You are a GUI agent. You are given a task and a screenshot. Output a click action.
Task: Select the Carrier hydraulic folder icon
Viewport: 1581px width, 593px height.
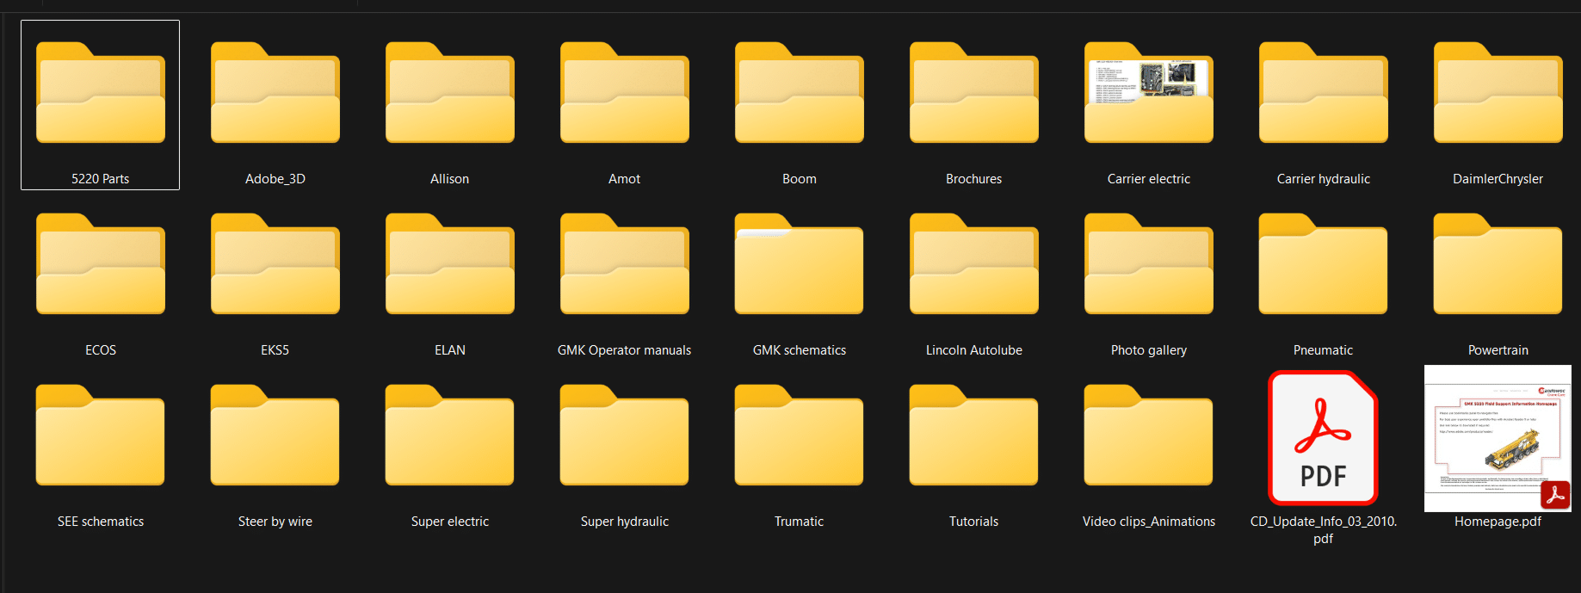pos(1324,92)
